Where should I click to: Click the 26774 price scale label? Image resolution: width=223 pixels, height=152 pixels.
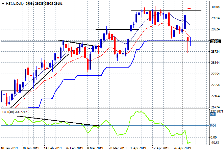click(215, 107)
